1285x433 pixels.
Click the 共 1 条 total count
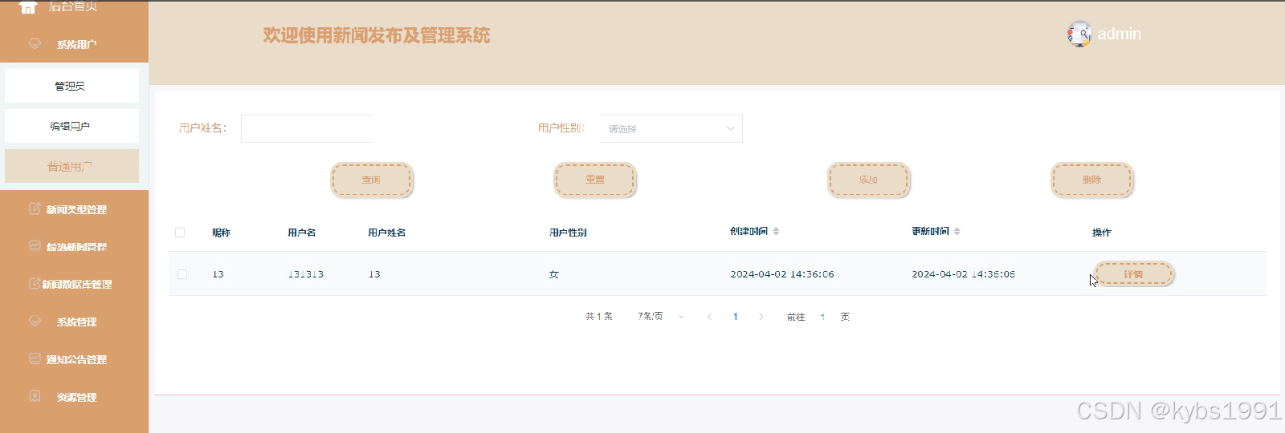coord(598,317)
